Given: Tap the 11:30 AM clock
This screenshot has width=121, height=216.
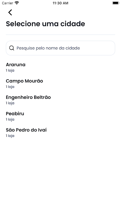Looking at the screenshot, I should click(x=60, y=3).
